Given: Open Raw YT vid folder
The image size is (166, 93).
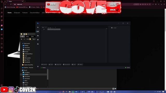Looking at the screenshot, I should click(x=26, y=60).
